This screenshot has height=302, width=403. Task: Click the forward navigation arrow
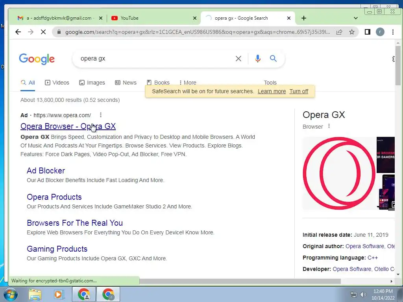click(31, 32)
